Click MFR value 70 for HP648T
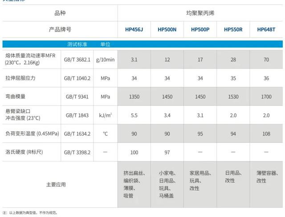 click(266, 60)
